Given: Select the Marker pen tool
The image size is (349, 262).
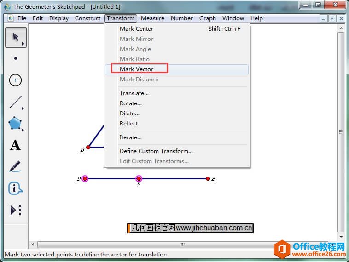Looking at the screenshot, I should [15, 166].
